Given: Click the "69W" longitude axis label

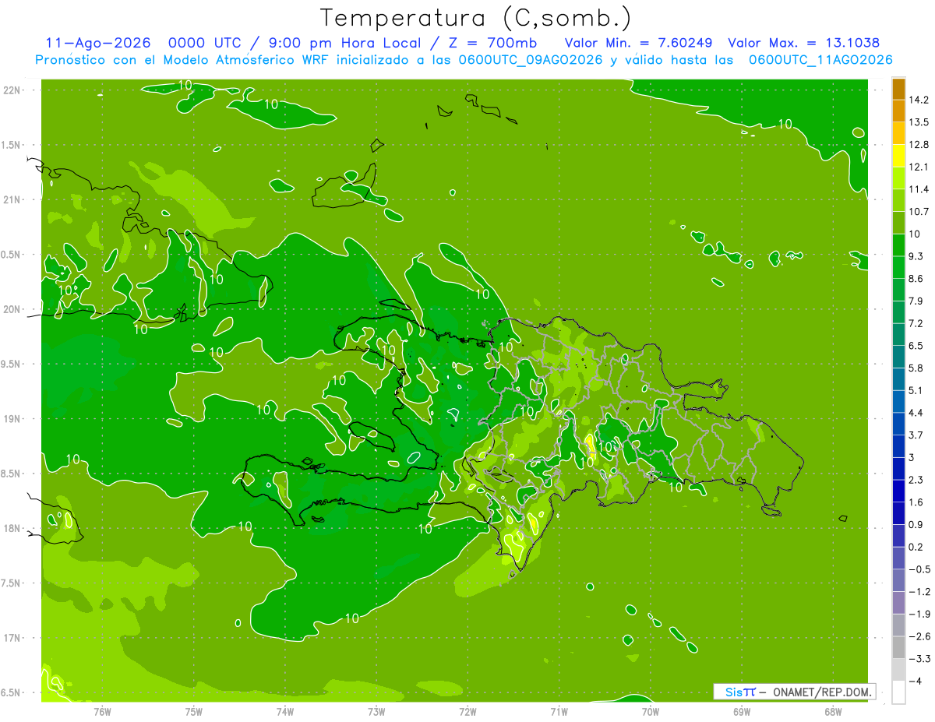Looking at the screenshot, I should coord(742,711).
